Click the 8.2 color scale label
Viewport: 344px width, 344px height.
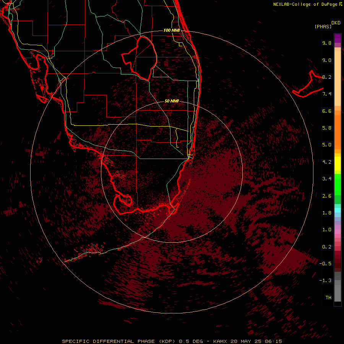coord(327,77)
